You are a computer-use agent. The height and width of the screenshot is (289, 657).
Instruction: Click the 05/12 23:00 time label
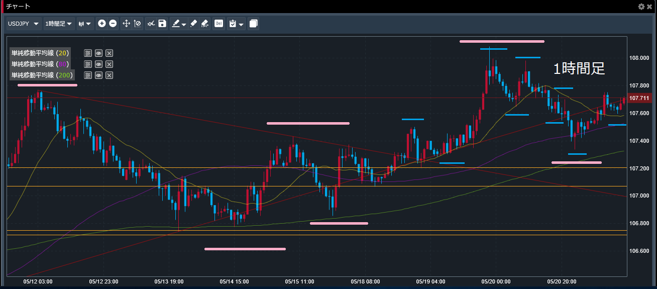tap(103, 282)
